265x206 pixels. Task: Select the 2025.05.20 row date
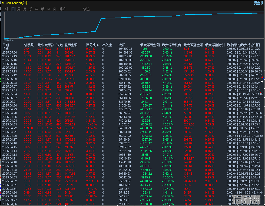[9, 52]
